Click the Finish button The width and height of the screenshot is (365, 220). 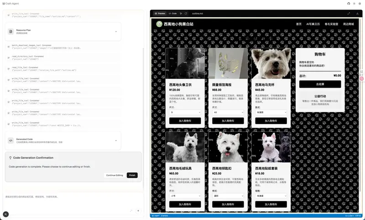(x=132, y=175)
